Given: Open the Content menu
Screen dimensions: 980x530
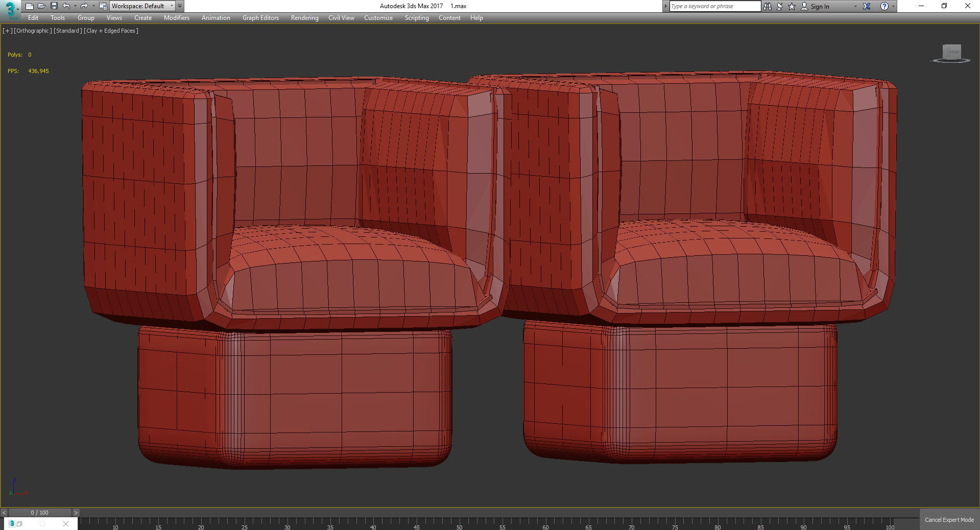Looking at the screenshot, I should [449, 18].
